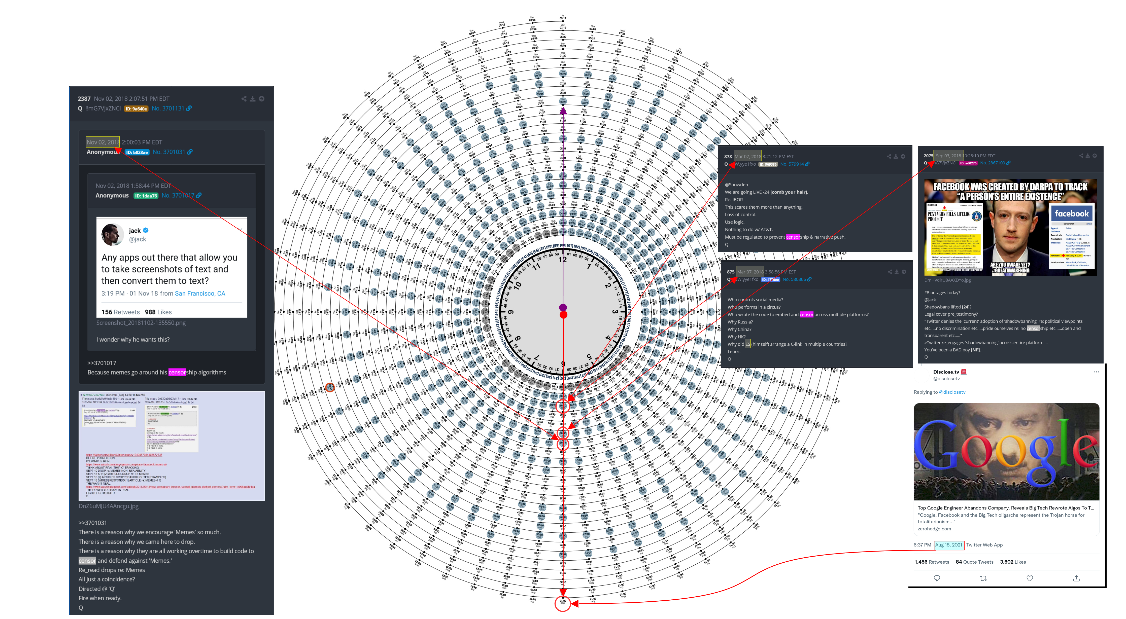1126x619 pixels.
Task: Click the ID: ad0276 badge
Action: (x=968, y=163)
